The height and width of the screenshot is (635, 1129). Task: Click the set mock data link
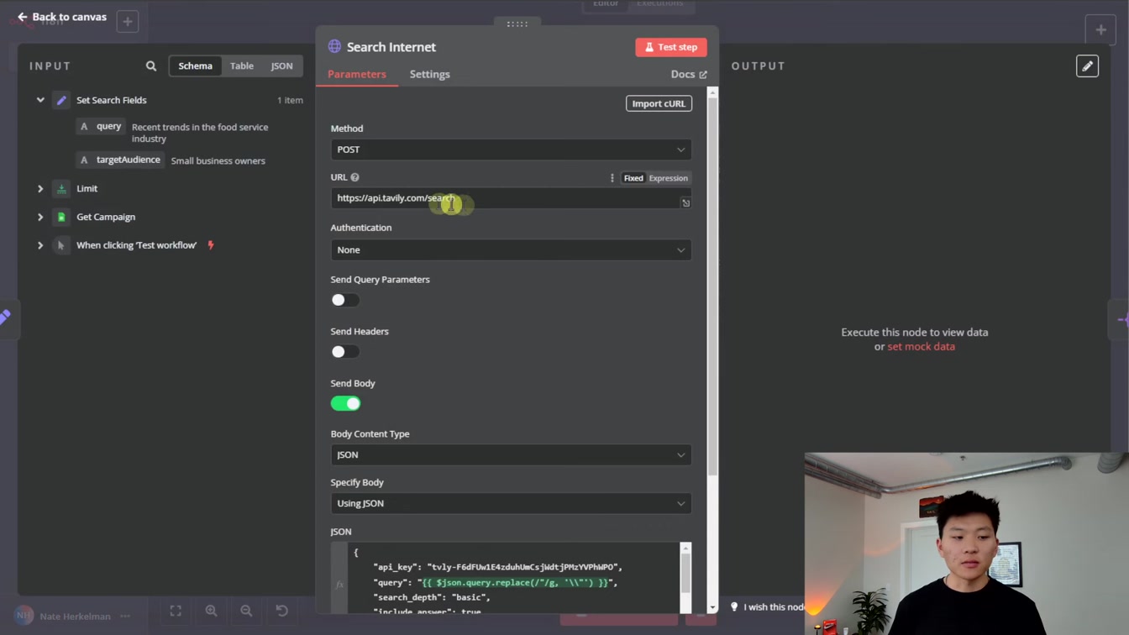coord(921,346)
